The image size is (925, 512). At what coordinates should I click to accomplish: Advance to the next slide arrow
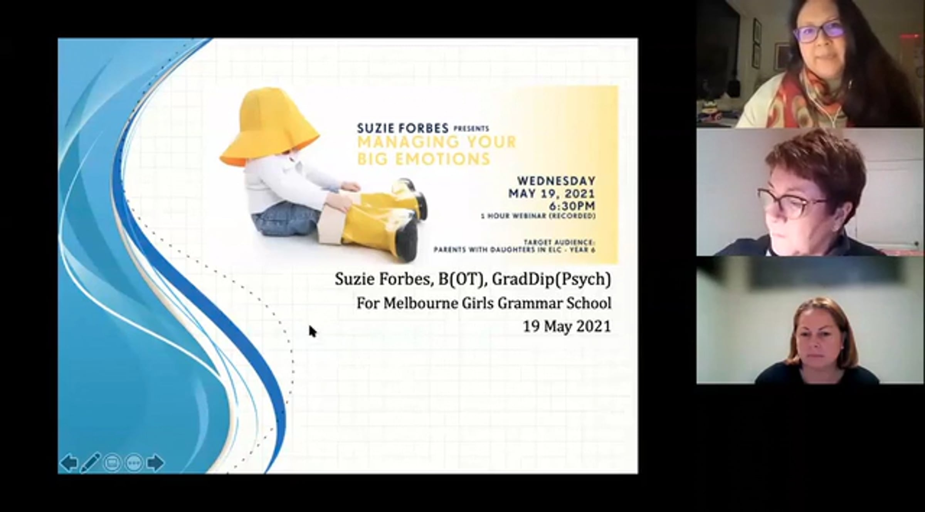pyautogui.click(x=155, y=463)
